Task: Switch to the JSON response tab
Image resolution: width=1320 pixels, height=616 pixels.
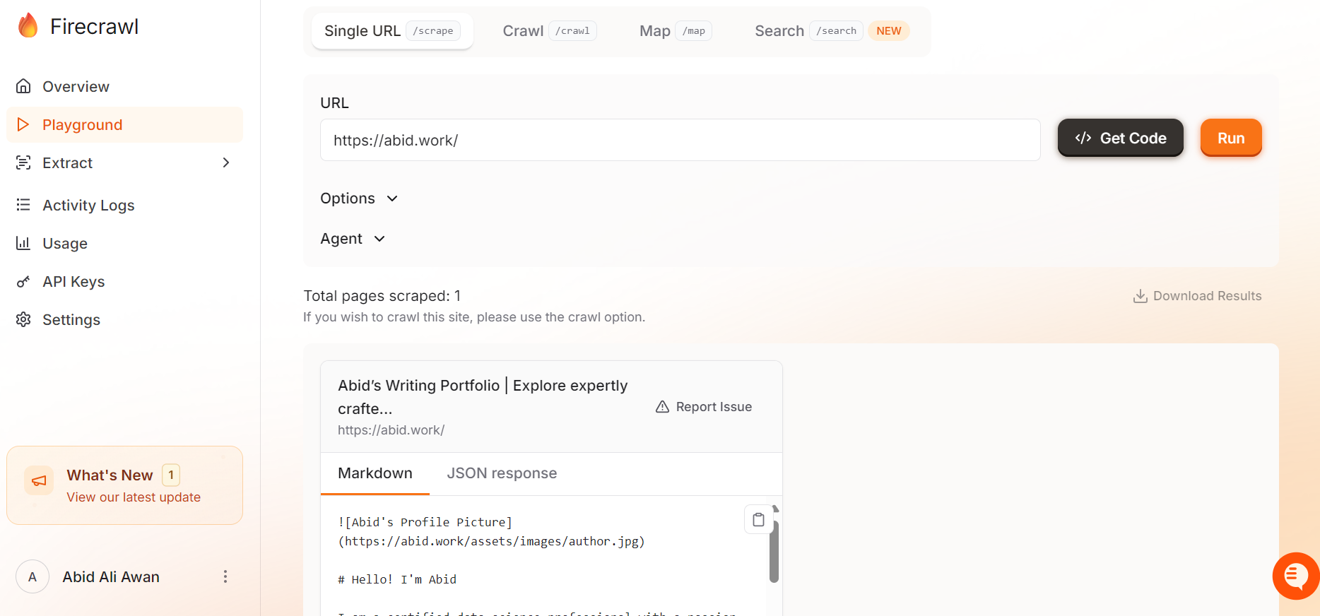Action: (x=501, y=473)
